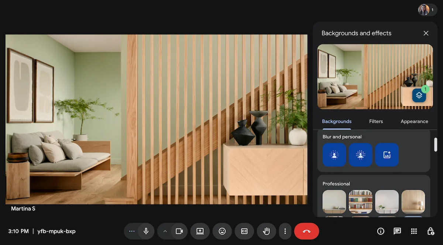443x245 pixels.
Task: Open the Appearance tab
Action: point(414,121)
